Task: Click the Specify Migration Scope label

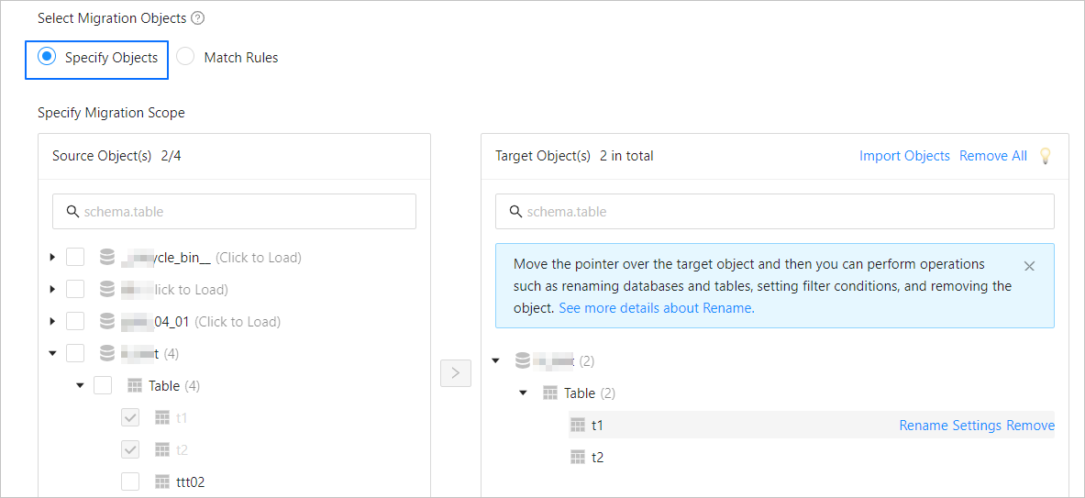Action: [111, 112]
